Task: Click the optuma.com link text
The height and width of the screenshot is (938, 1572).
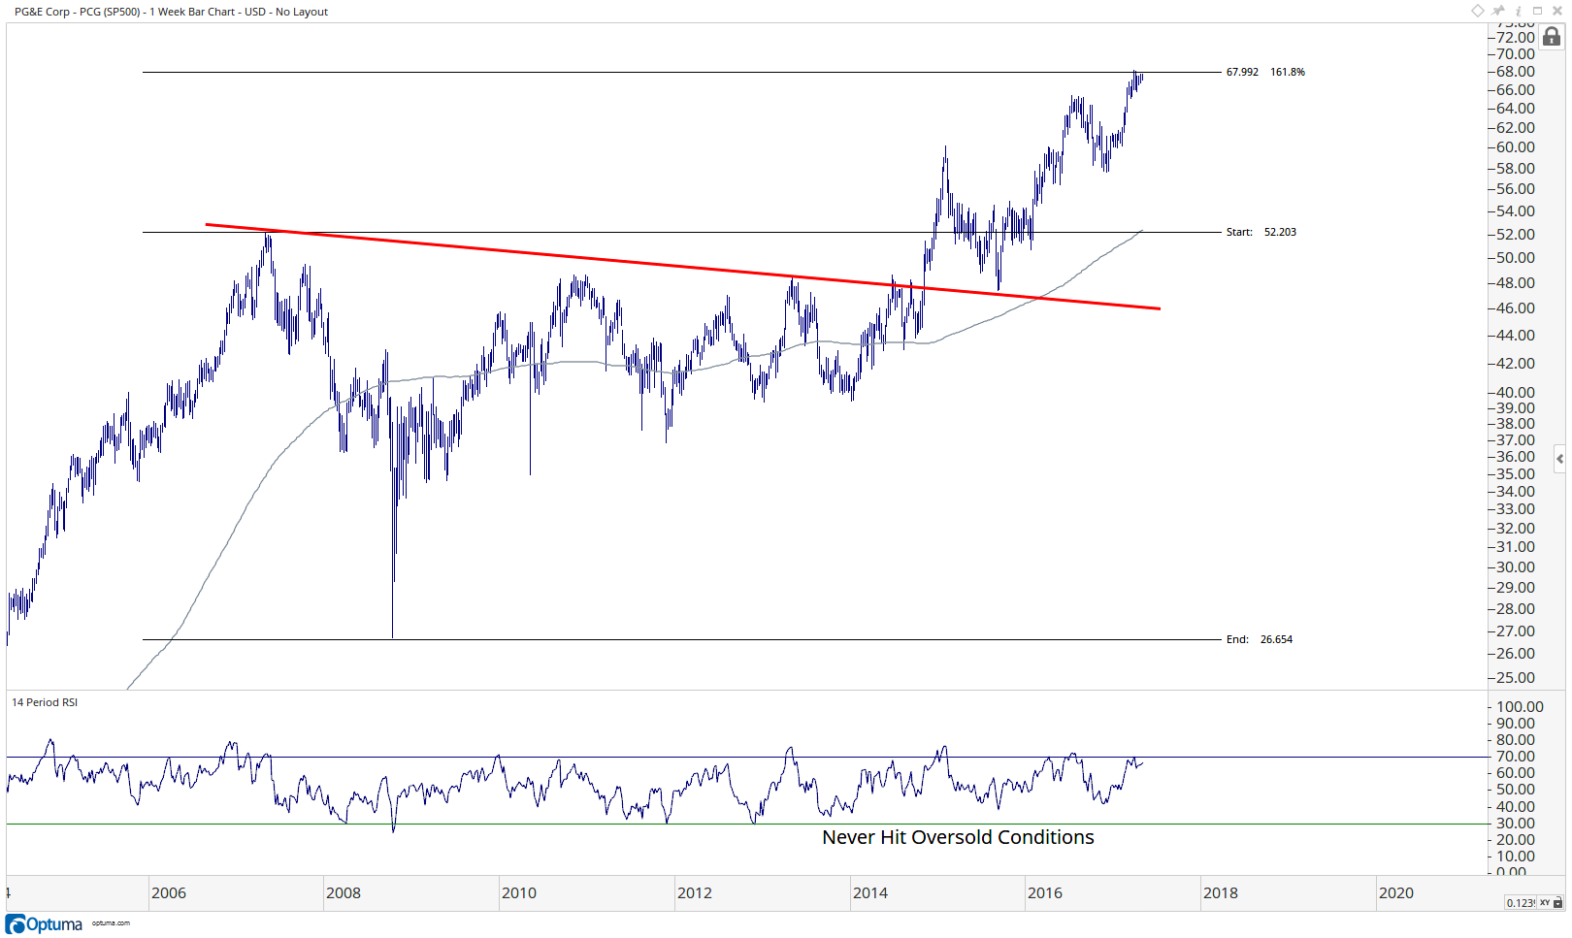Action: [111, 923]
